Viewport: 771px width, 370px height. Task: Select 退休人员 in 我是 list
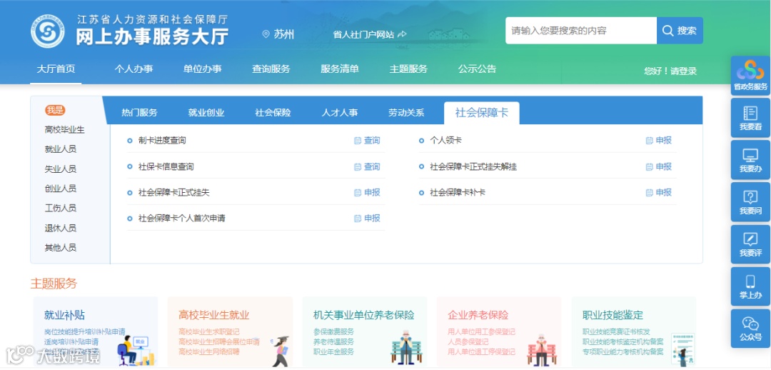(x=61, y=229)
